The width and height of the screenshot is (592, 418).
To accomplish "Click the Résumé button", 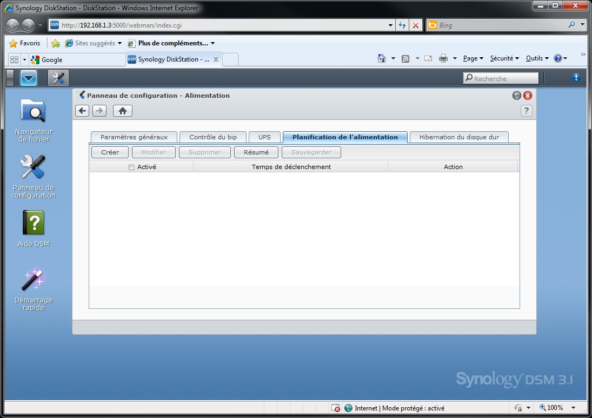I will point(256,152).
